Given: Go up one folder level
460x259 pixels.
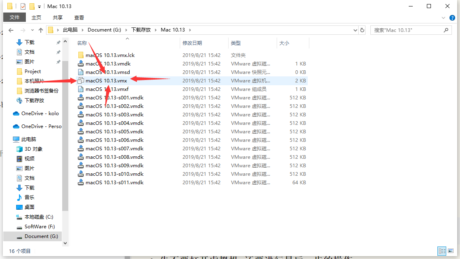Looking at the screenshot, I should pos(41,30).
